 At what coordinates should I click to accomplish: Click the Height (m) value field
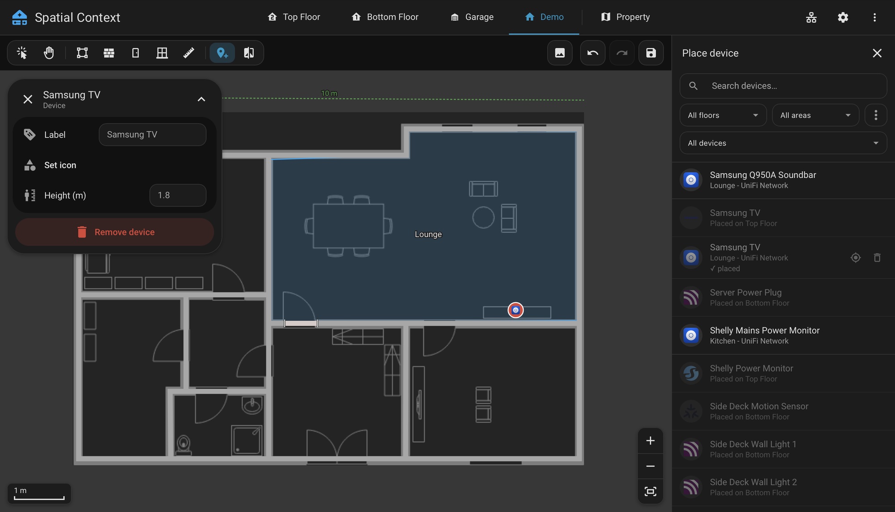coord(178,195)
